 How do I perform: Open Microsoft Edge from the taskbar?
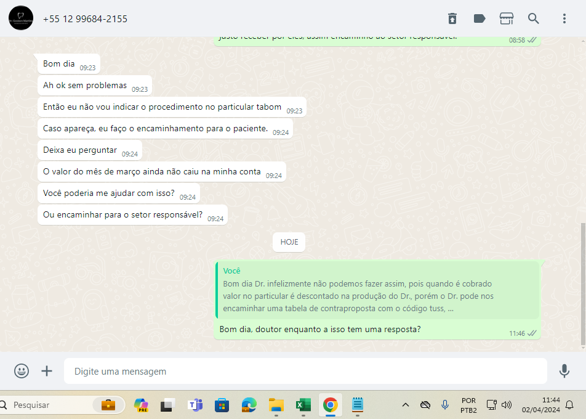(249, 405)
